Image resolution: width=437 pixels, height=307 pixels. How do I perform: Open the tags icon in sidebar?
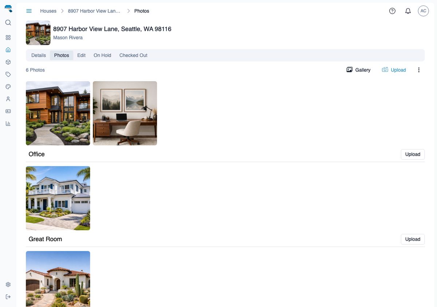8,74
